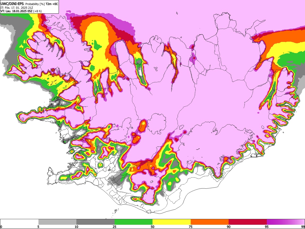The image size is (305, 229).
Task: Click the light gray 5-10 legend band
Action: tap(57, 222)
